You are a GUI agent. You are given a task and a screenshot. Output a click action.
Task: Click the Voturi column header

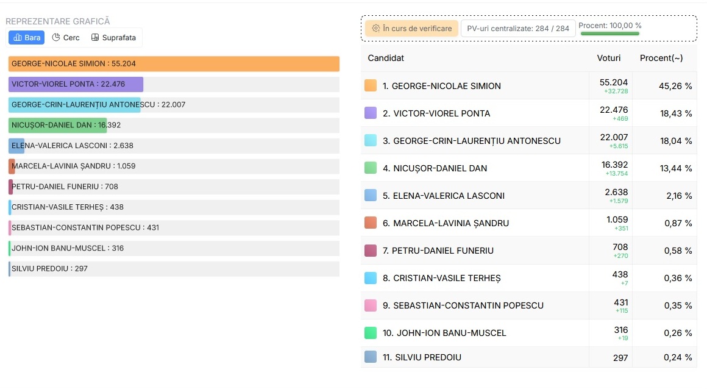[608, 58]
